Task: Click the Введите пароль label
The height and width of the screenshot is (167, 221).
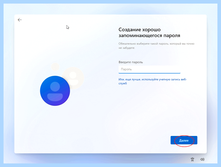Action: click(x=131, y=62)
